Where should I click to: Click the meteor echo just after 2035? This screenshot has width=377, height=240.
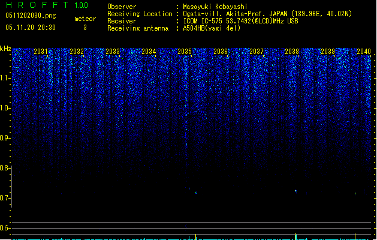tap(196, 193)
